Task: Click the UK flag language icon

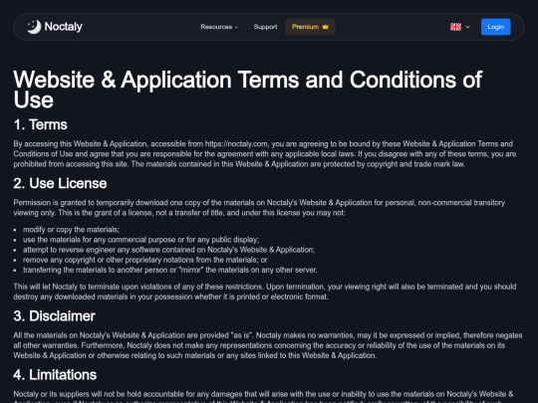Action: click(x=455, y=27)
